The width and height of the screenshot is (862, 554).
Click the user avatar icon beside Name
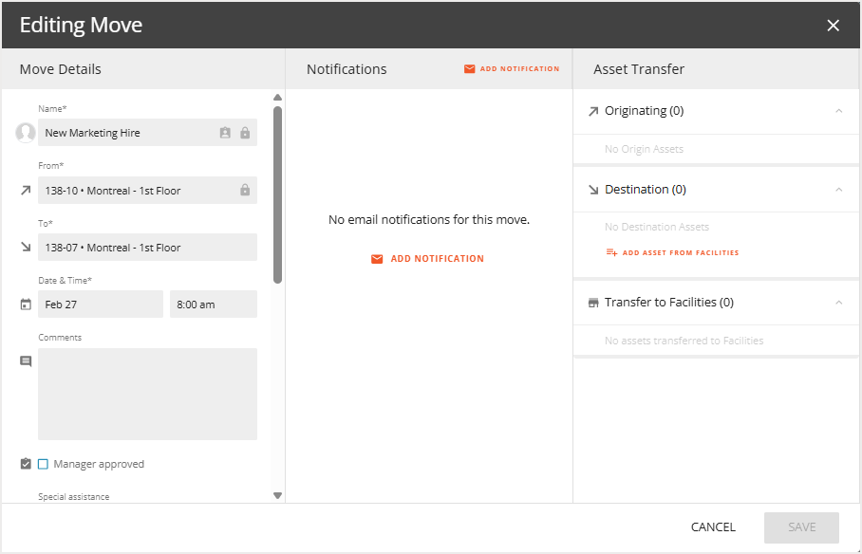[26, 133]
